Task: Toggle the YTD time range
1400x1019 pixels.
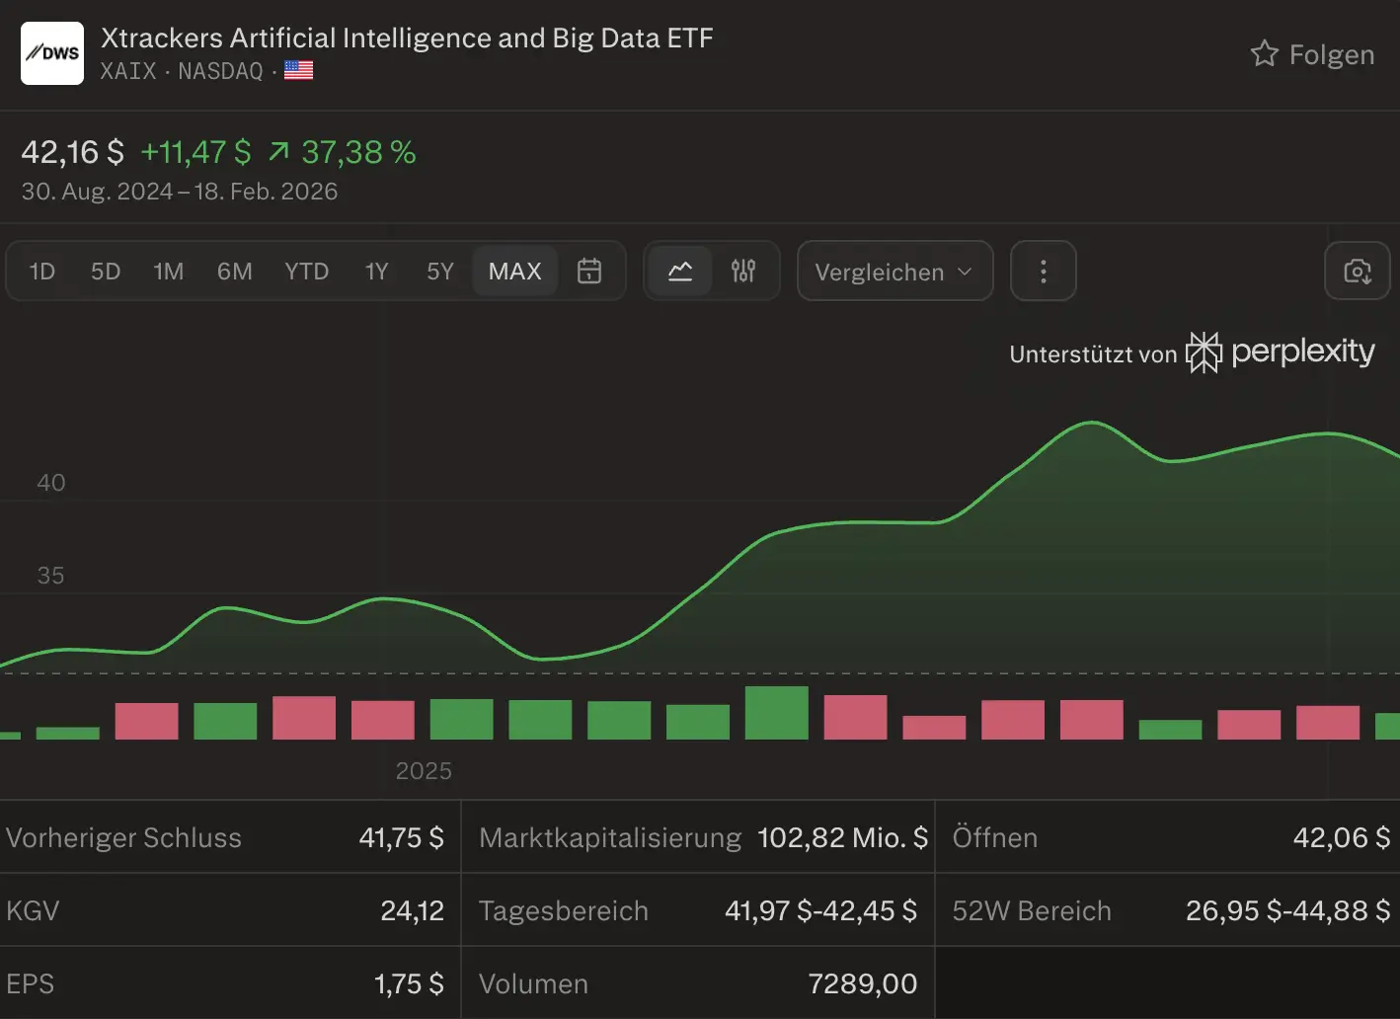Action: [x=306, y=272]
